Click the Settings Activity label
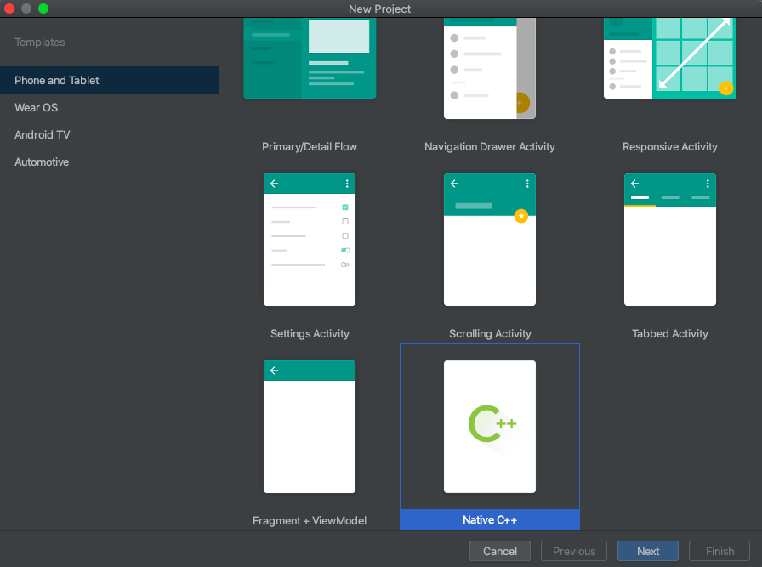762x567 pixels. 310,334
